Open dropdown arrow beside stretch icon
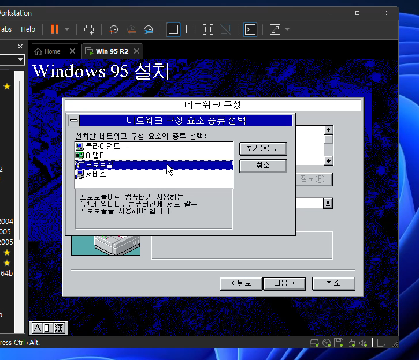419x360 pixels. click(287, 29)
